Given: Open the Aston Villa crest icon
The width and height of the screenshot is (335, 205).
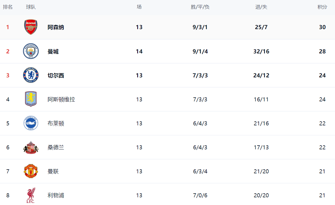Looking at the screenshot, I should coord(31,99).
